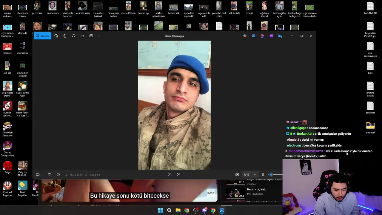The image size is (382, 215).
Task: Click the zoom slider handle
Action: (x=271, y=175)
